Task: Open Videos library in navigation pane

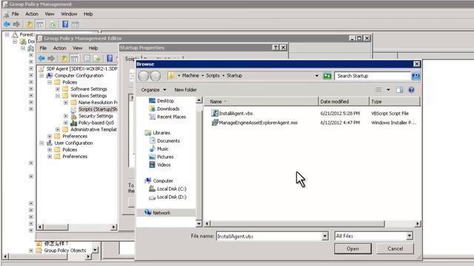Action: click(160, 165)
